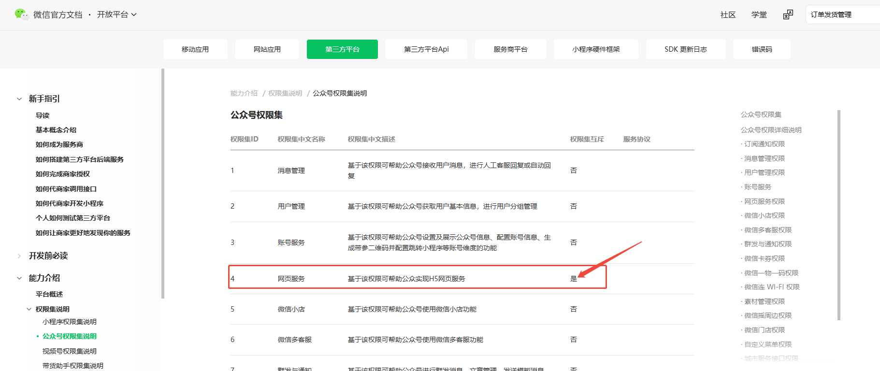Image resolution: width=880 pixels, height=371 pixels.
Task: Go to the 学堂 link
Action: [759, 15]
